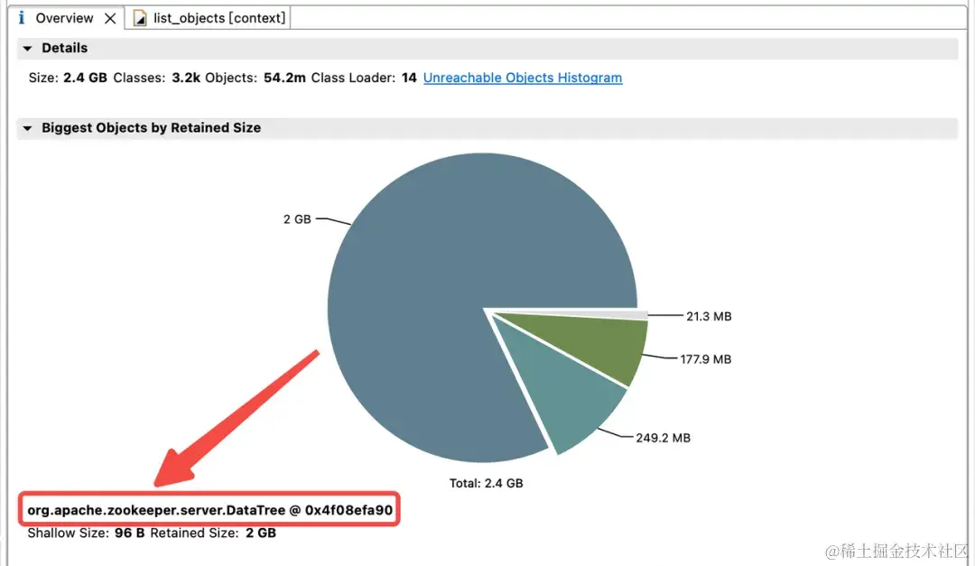
Task: Click the 249.2 MB chart label
Action: point(663,438)
